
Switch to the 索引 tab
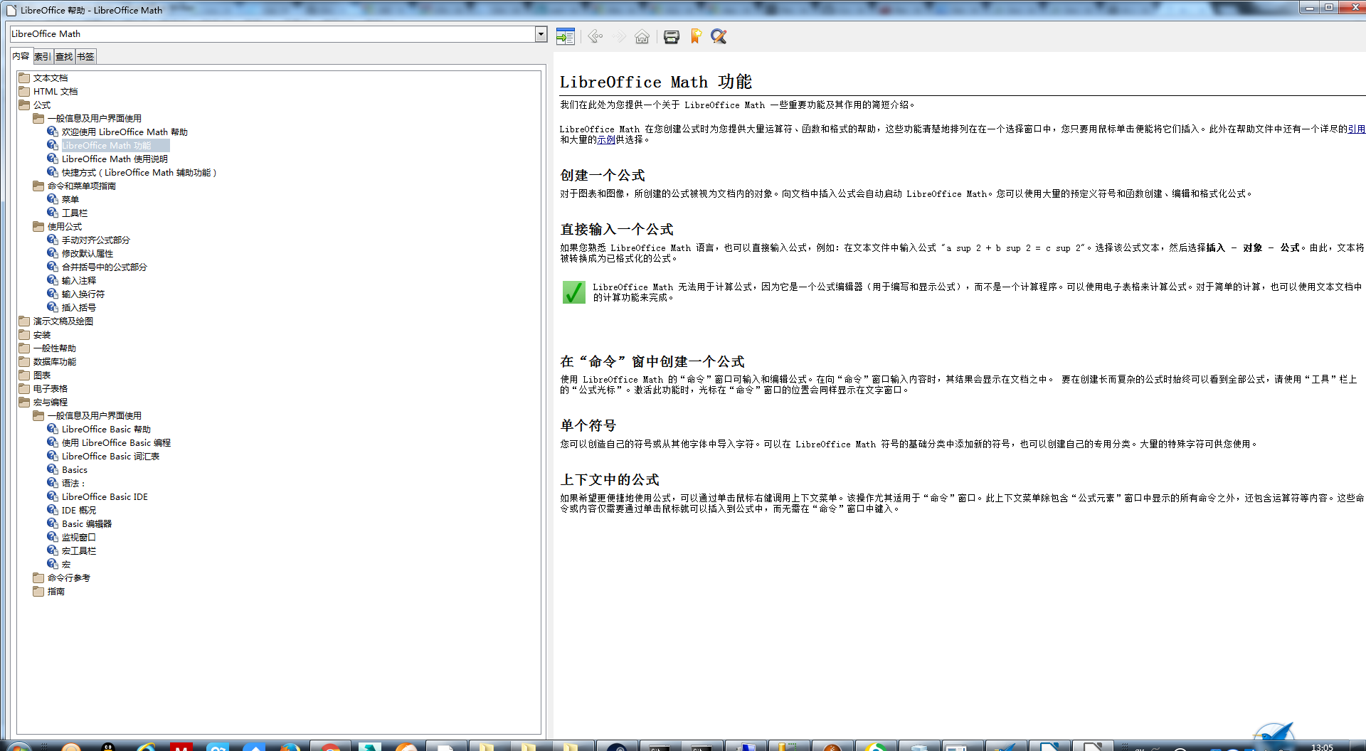coord(43,57)
